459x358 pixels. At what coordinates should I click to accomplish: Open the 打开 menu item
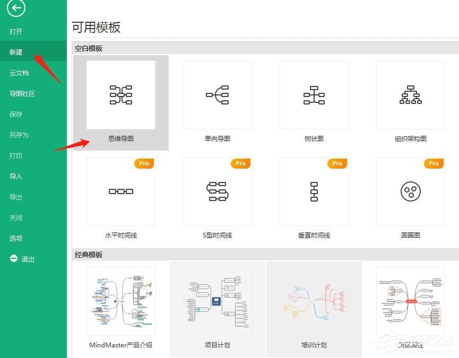(x=15, y=31)
